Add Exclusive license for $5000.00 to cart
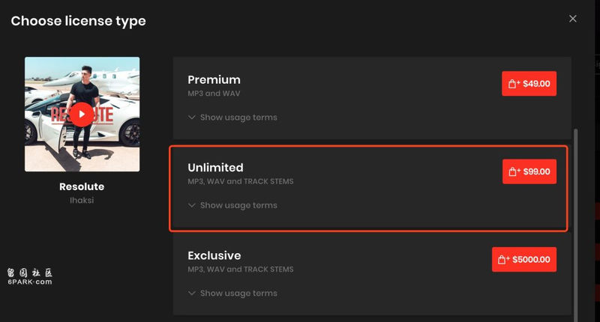Screen dimensions: 600x322 (x=524, y=259)
